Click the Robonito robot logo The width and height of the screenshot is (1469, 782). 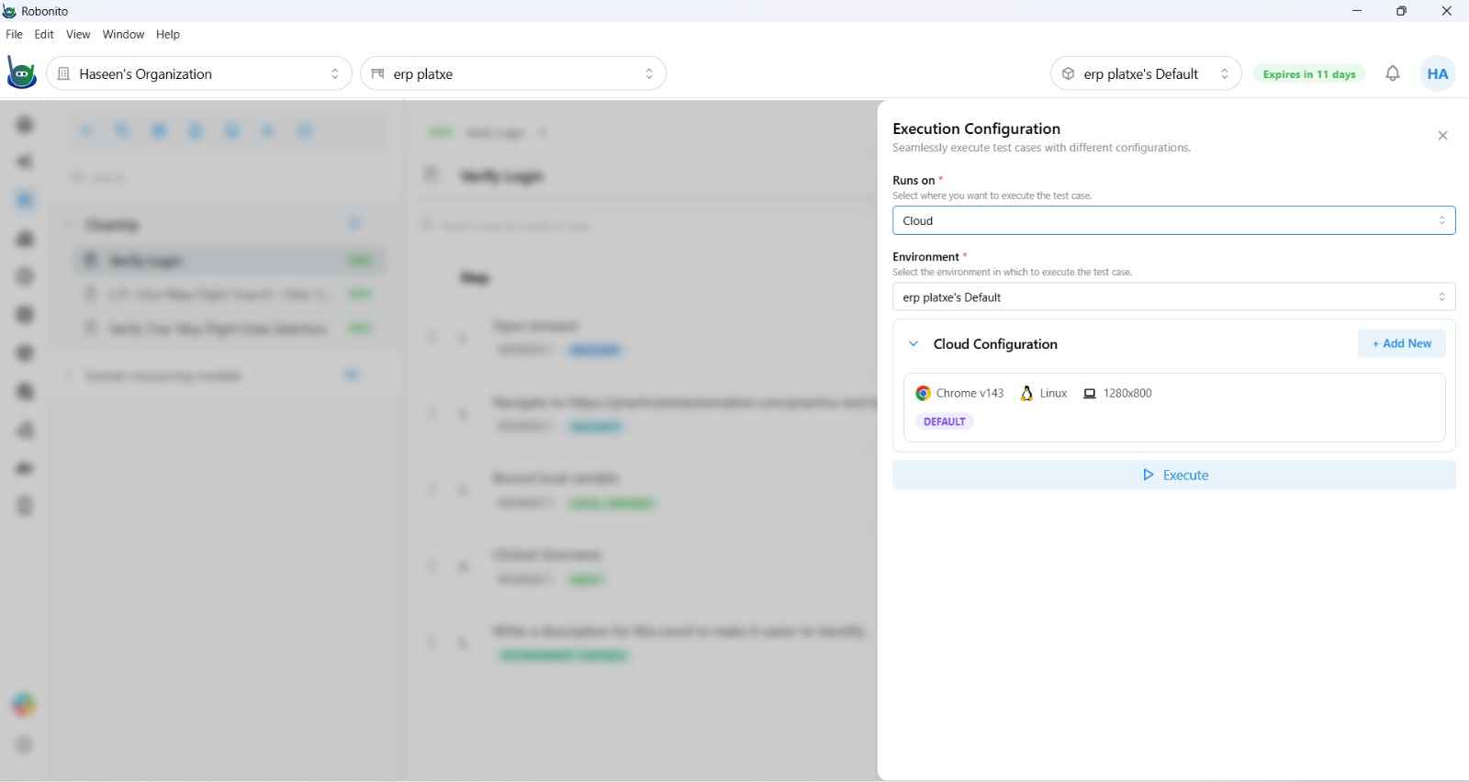21,73
